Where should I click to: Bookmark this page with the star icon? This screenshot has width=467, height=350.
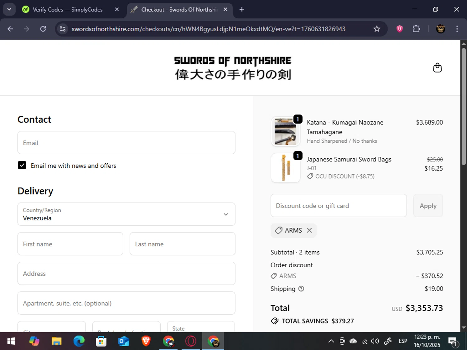tap(377, 29)
